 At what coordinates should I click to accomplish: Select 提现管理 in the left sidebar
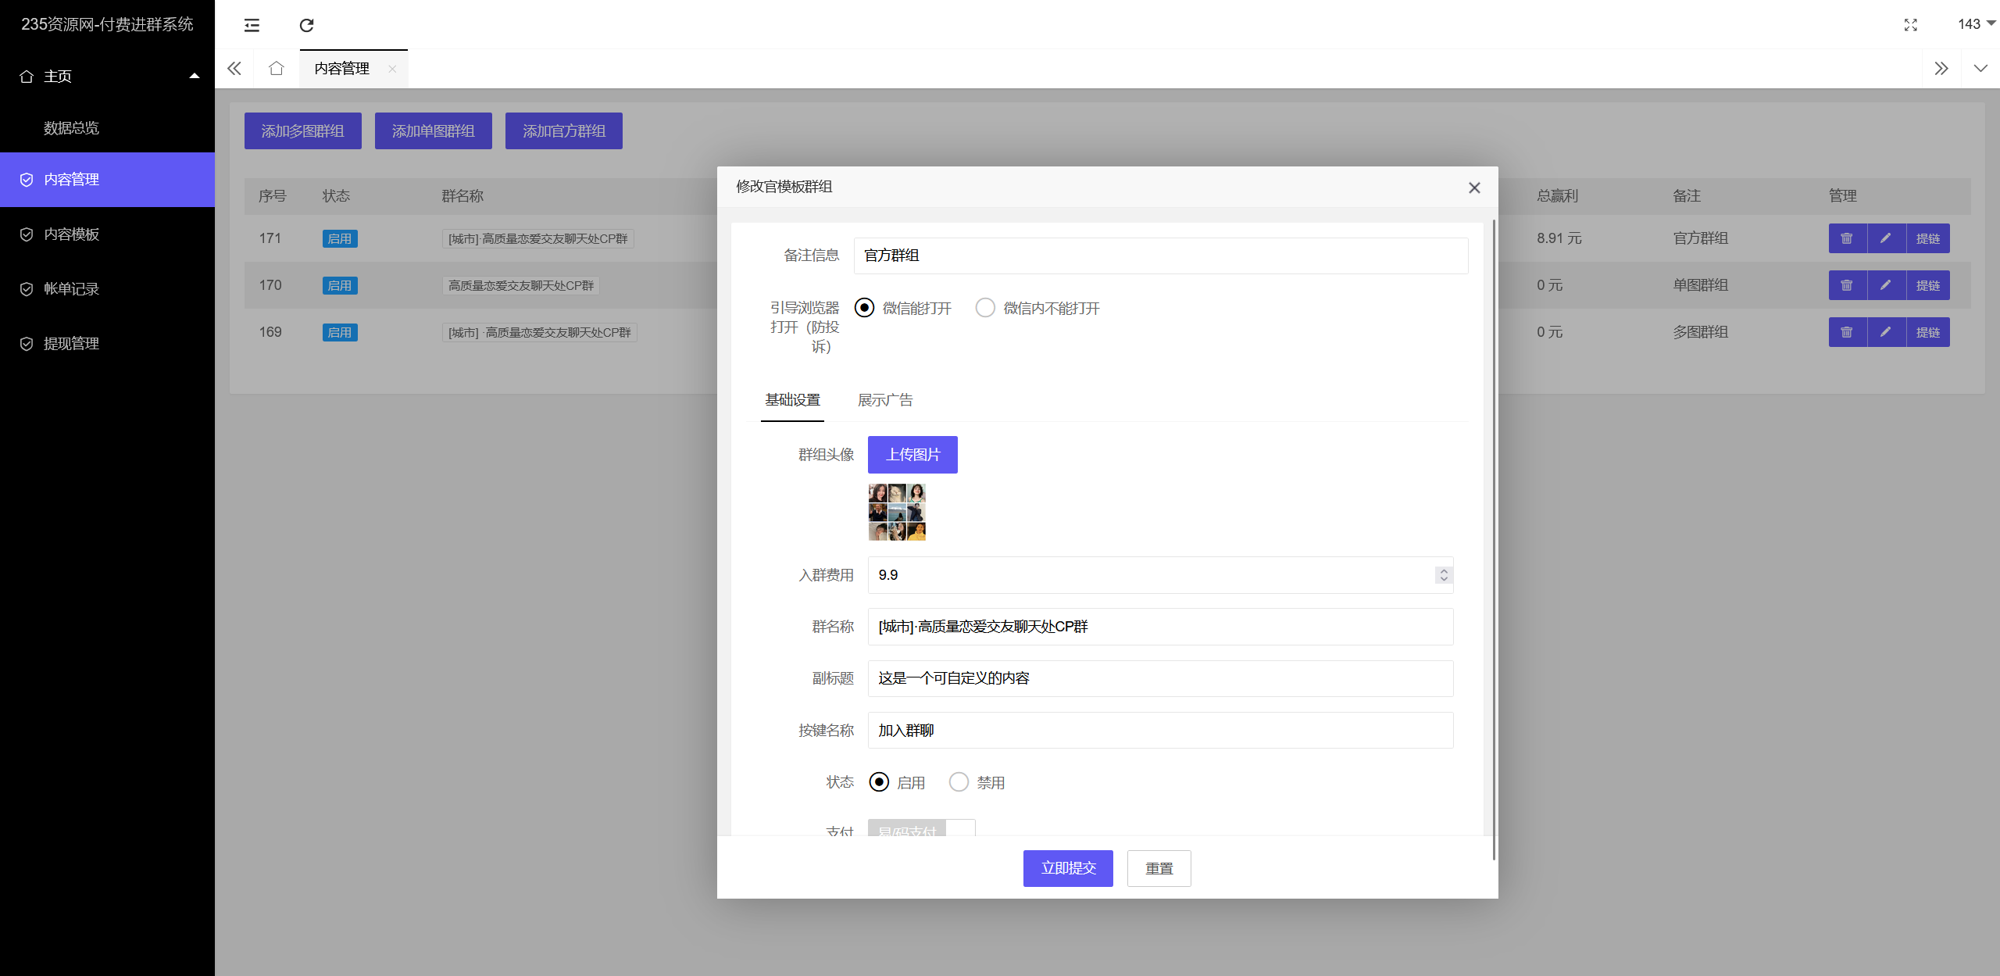pyautogui.click(x=71, y=343)
